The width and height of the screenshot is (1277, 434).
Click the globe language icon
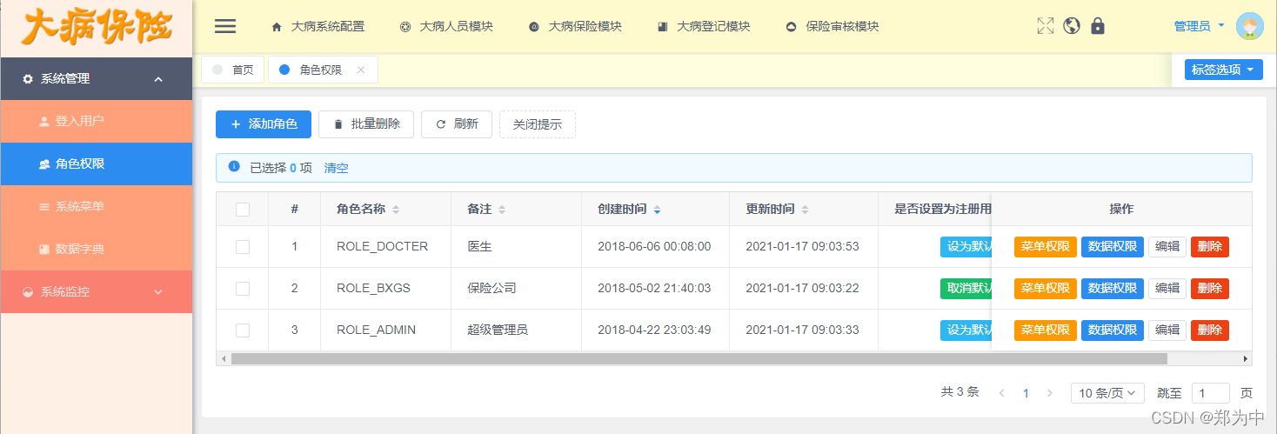click(x=1072, y=26)
